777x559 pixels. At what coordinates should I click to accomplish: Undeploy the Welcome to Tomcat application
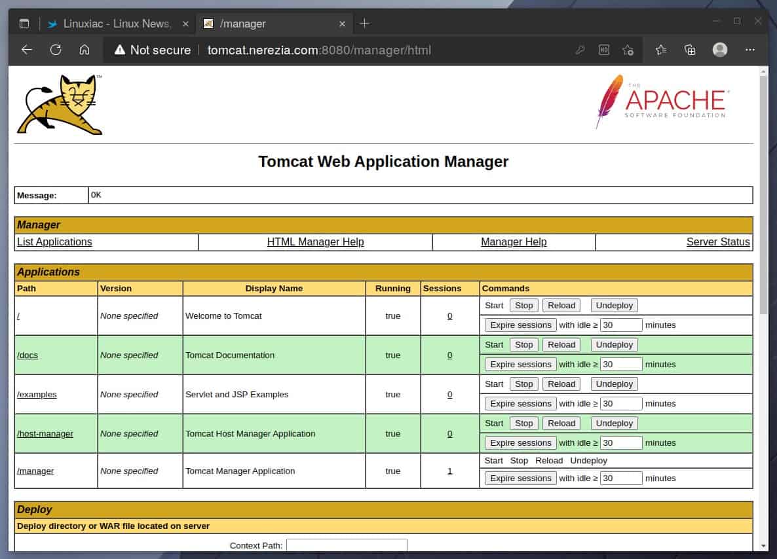click(615, 306)
